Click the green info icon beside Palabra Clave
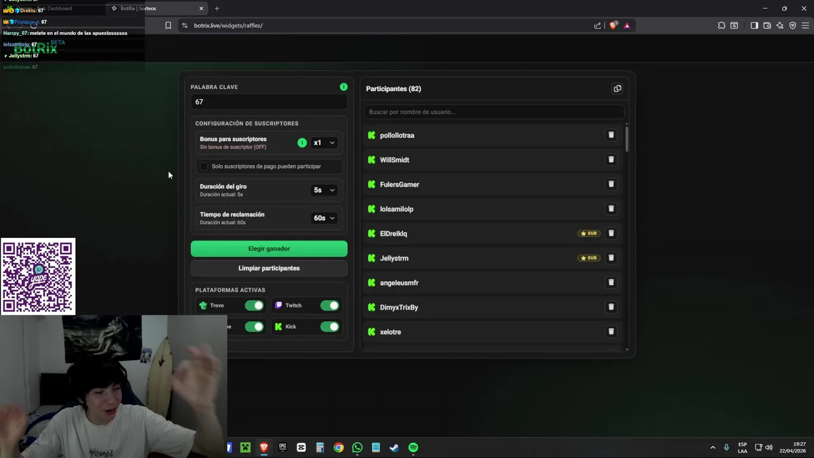Viewport: 814px width, 458px height. coord(343,87)
